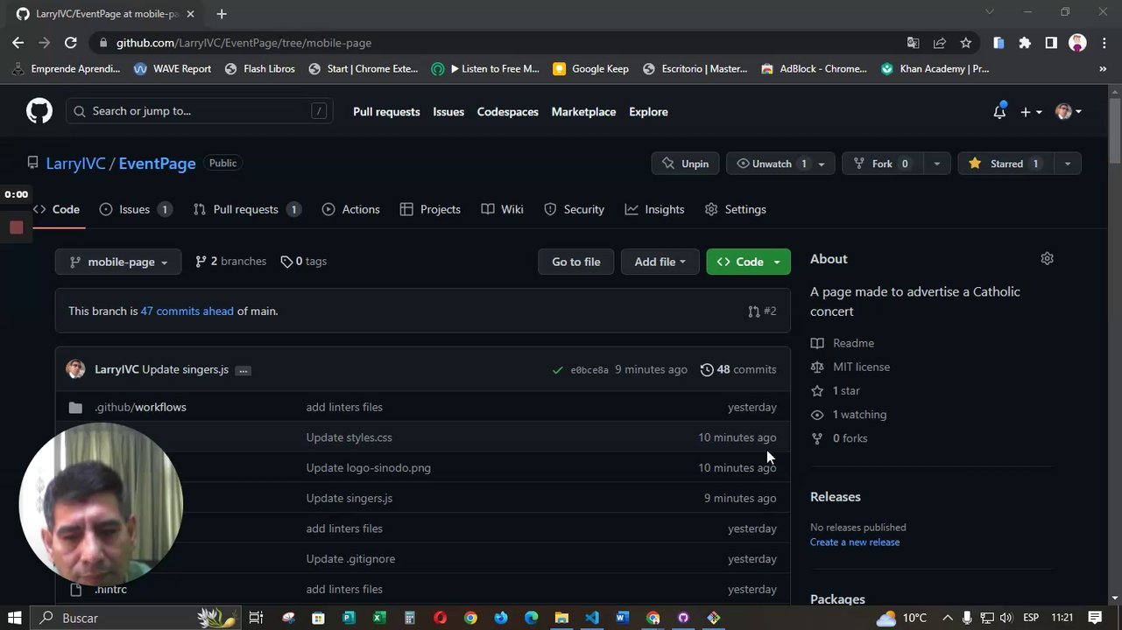Open Visual Studio Code from the taskbar
The image size is (1122, 630).
[592, 618]
